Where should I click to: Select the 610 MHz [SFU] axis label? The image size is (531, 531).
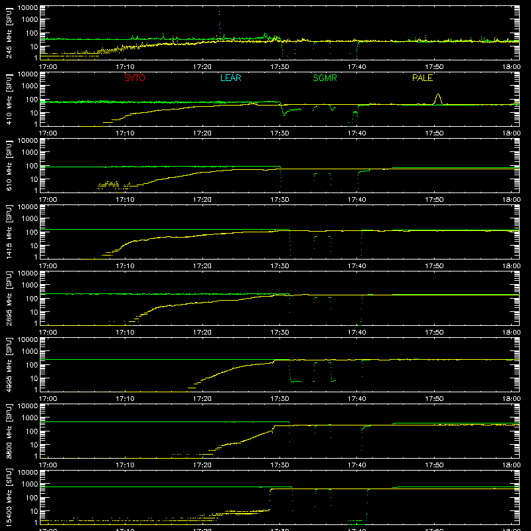9,165
